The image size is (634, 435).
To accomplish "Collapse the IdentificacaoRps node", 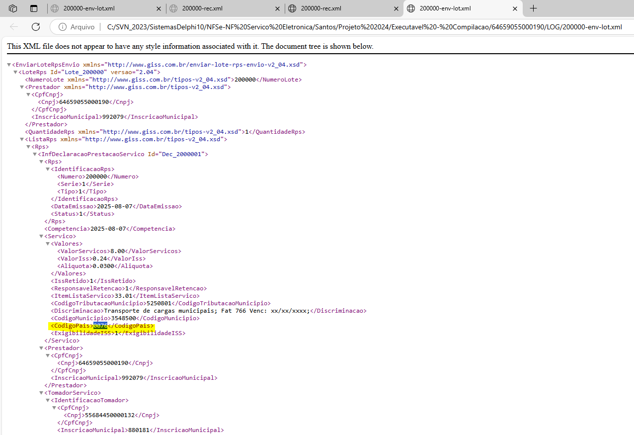I will 48,169.
